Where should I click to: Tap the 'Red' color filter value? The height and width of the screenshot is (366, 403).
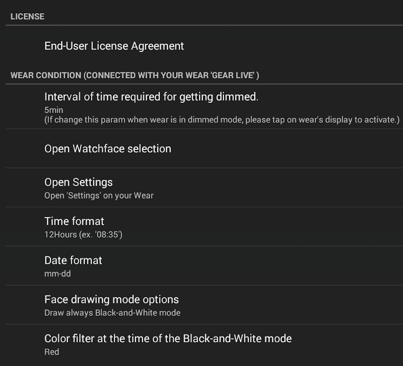52,352
